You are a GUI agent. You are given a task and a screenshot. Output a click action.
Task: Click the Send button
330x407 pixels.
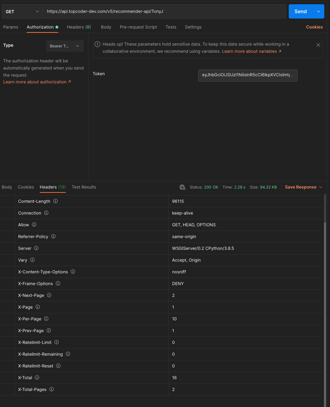coord(300,11)
